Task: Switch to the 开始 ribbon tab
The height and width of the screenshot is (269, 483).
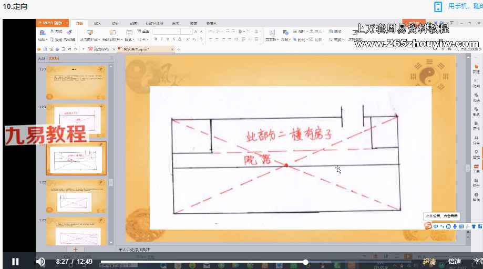Action: point(79,24)
